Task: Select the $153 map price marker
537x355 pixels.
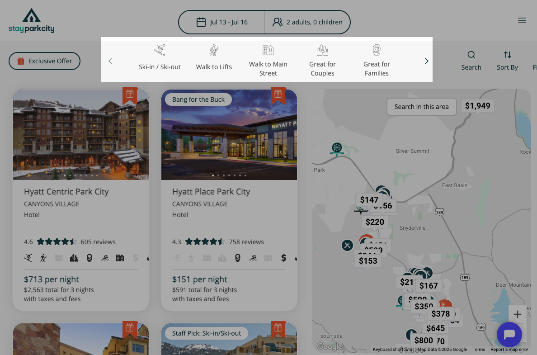Action: click(x=368, y=261)
